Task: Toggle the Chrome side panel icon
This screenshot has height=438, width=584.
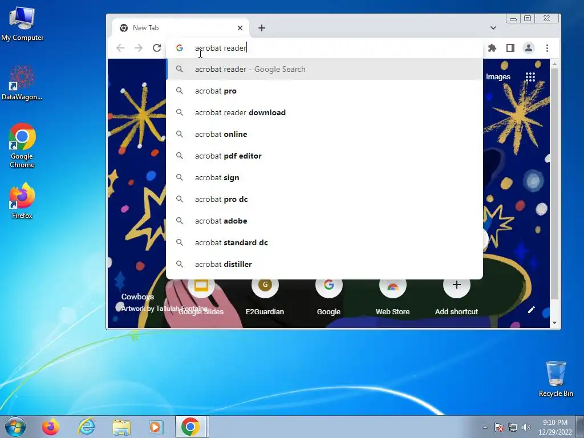Action: pyautogui.click(x=510, y=48)
